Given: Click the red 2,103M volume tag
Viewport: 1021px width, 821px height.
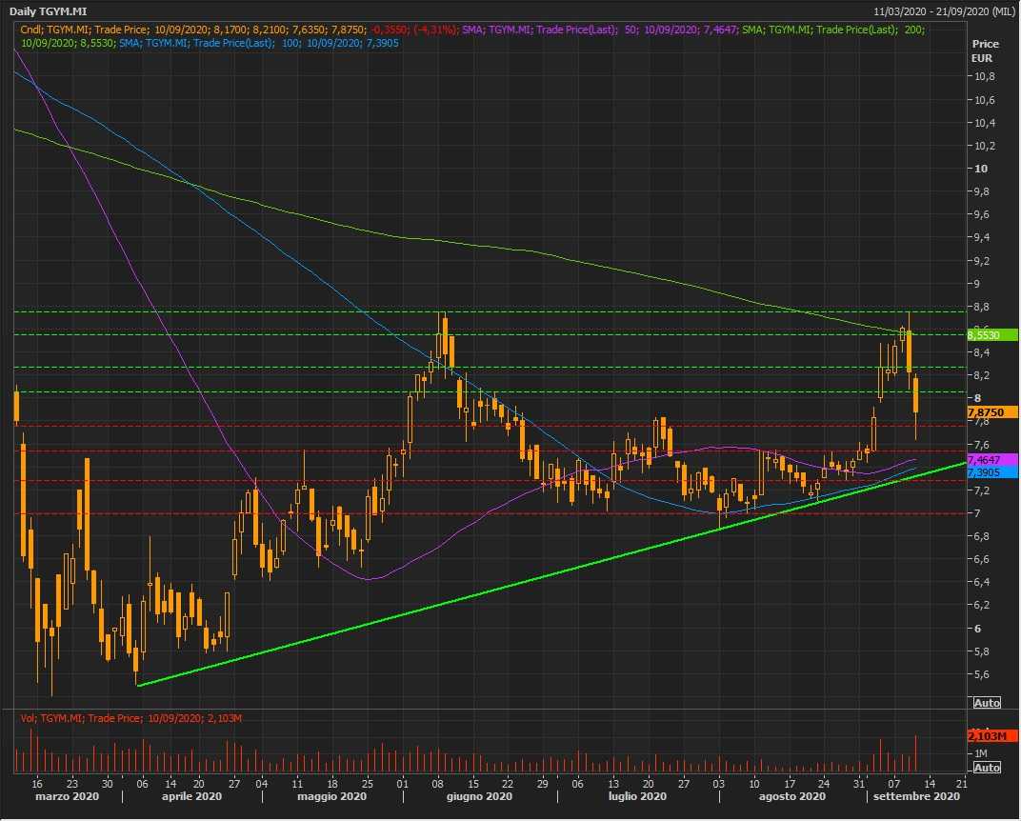Looking at the screenshot, I should click(991, 736).
